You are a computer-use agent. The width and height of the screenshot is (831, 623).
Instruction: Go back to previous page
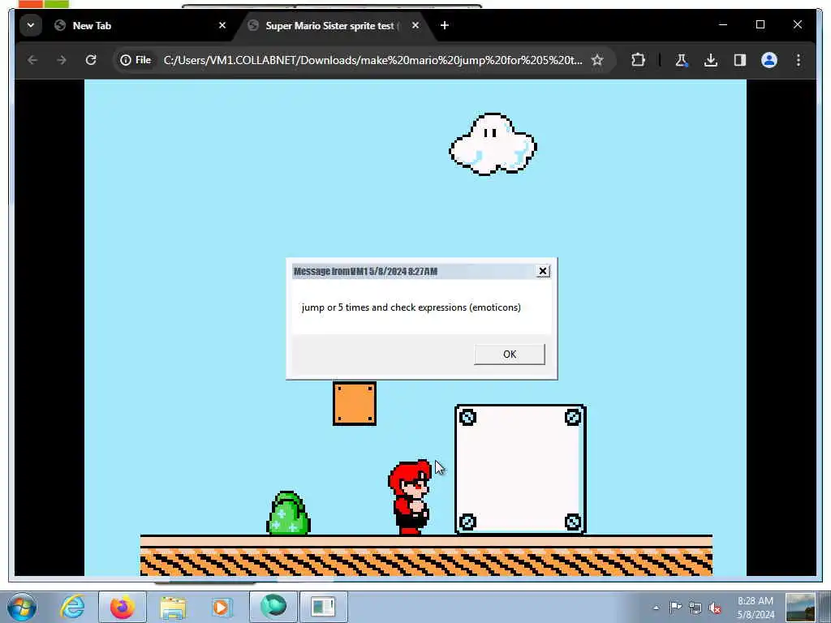32,60
